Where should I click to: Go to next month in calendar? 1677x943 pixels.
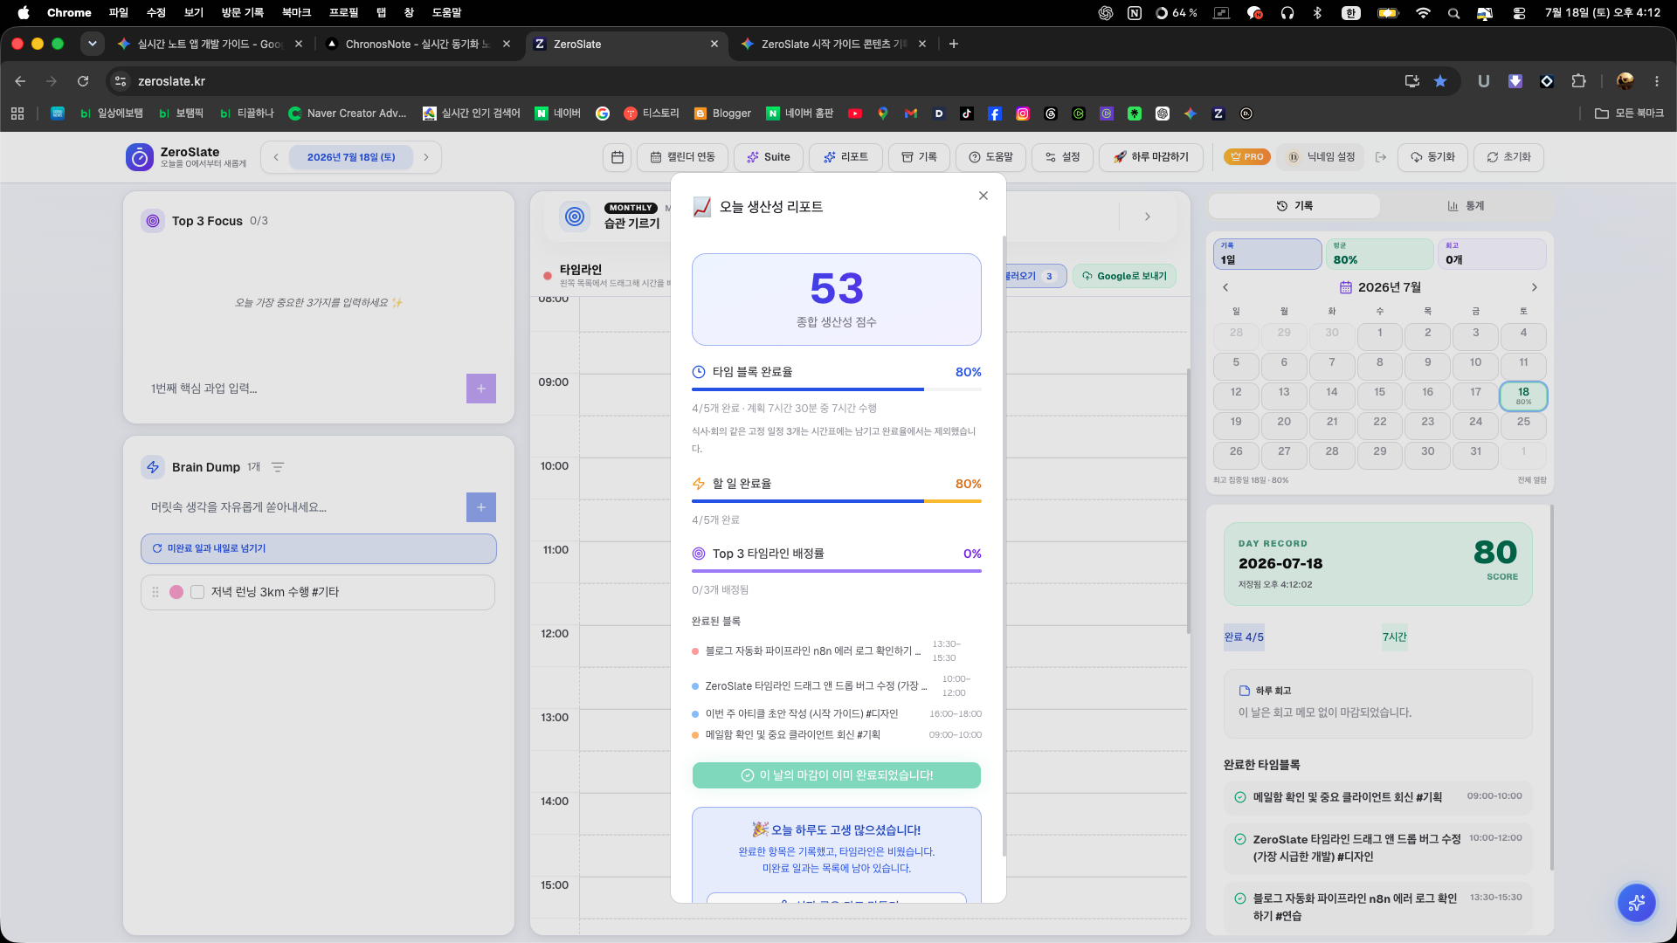click(1535, 287)
